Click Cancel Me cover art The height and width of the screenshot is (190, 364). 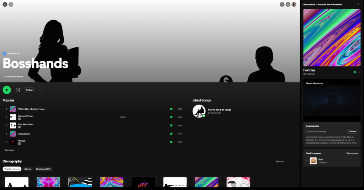click(13, 134)
